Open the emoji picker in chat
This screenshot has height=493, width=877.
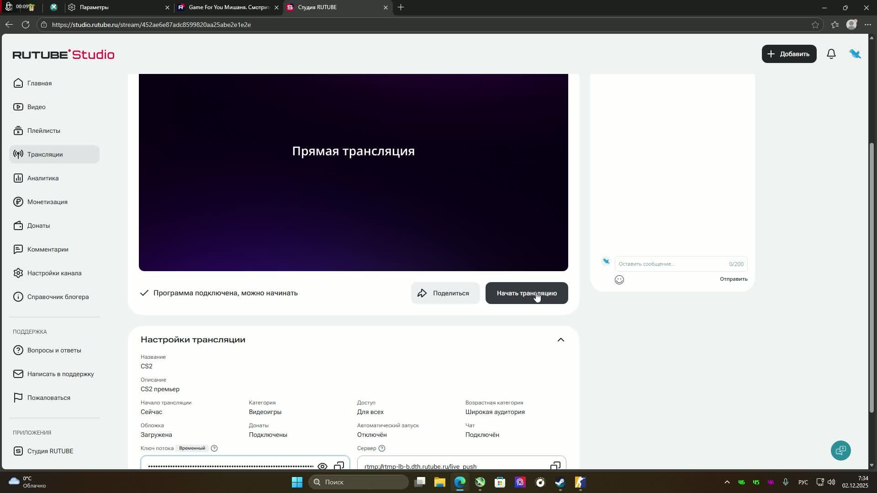click(619, 279)
